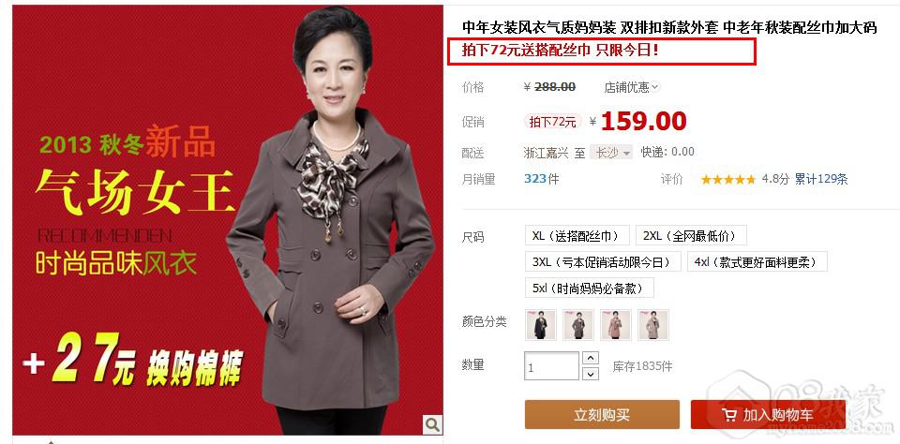900x444 pixels.
Task: Click the 立刻购买 button
Action: point(602,415)
